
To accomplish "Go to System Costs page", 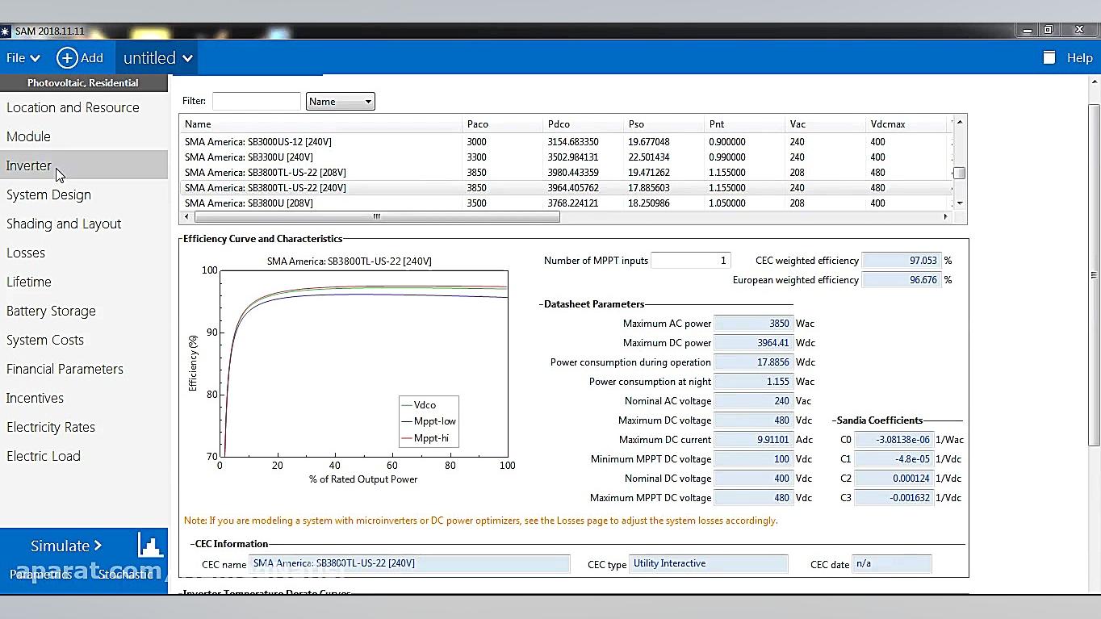I will pos(84,340).
